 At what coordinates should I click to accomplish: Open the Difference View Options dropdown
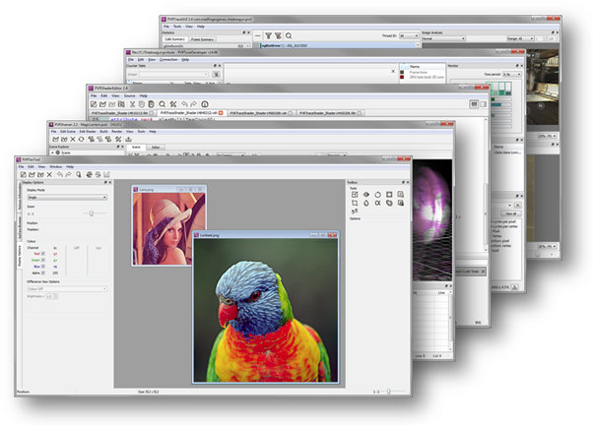click(67, 288)
